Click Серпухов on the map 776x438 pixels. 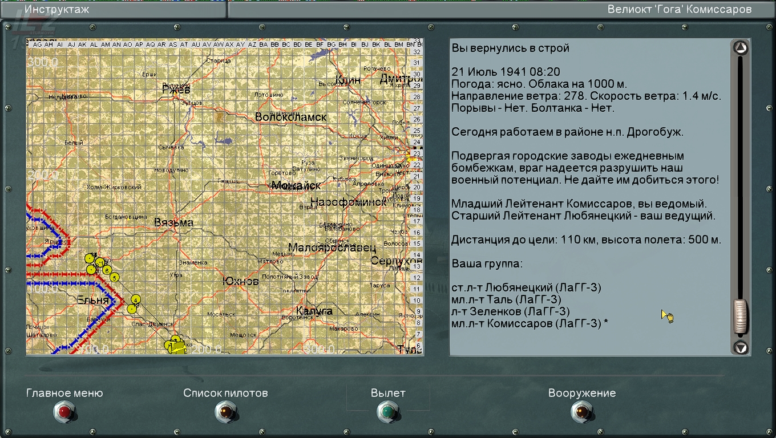(x=397, y=261)
